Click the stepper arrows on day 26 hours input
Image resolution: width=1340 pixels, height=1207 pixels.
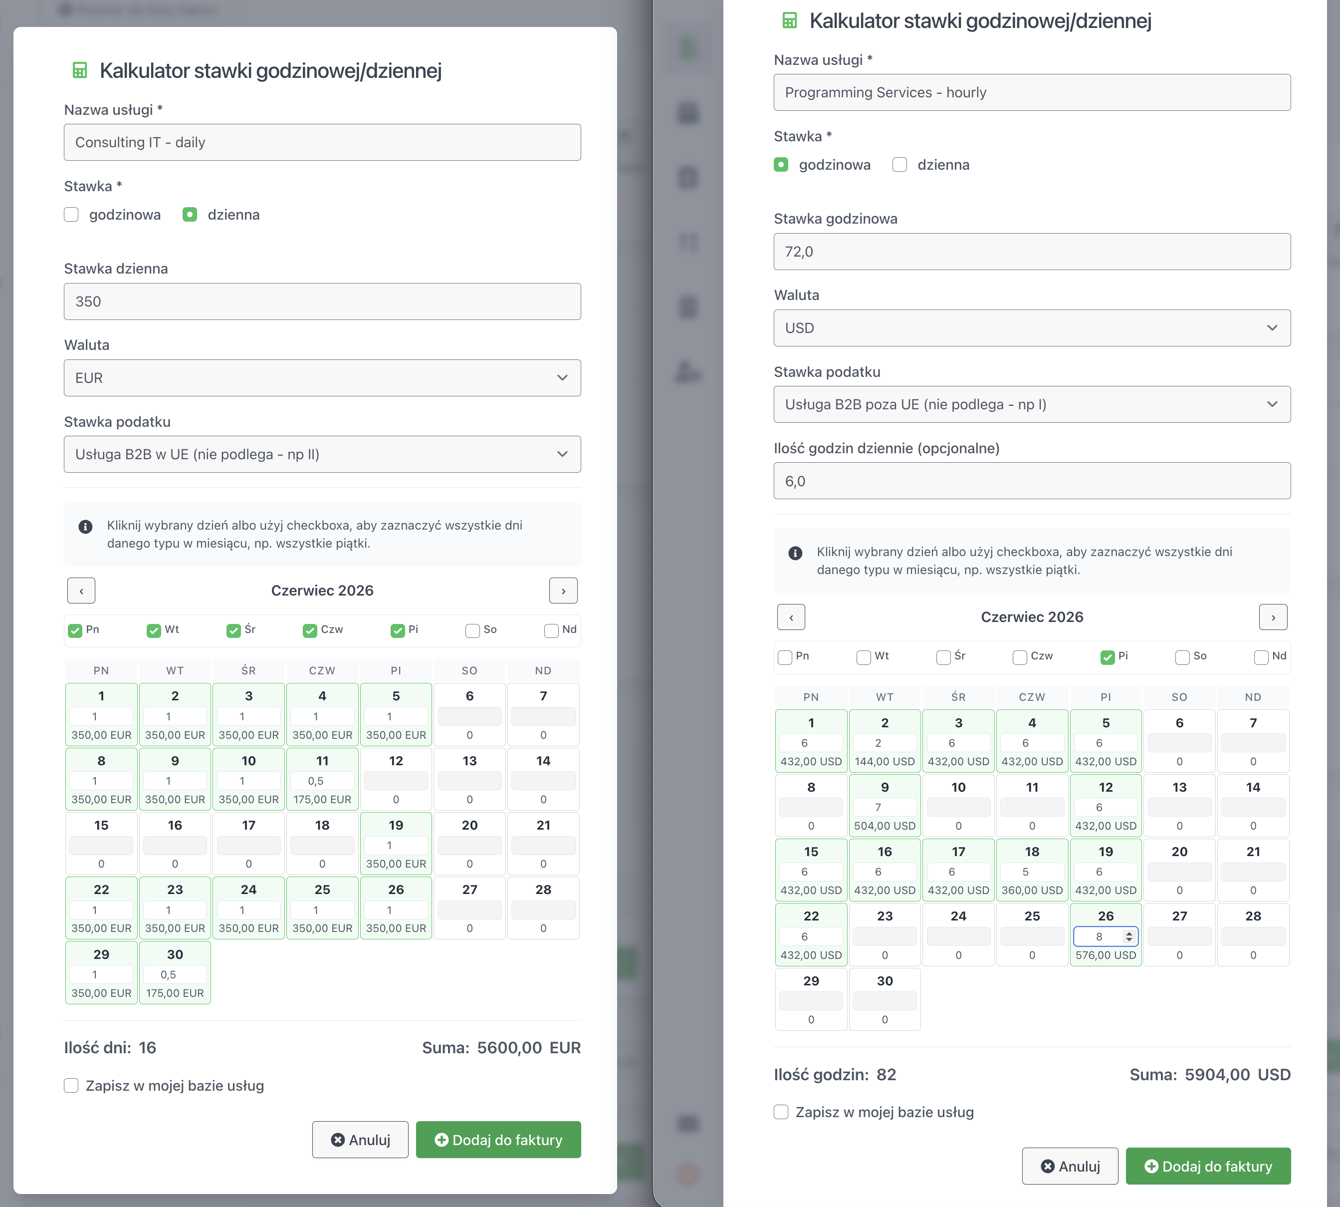pyautogui.click(x=1128, y=936)
